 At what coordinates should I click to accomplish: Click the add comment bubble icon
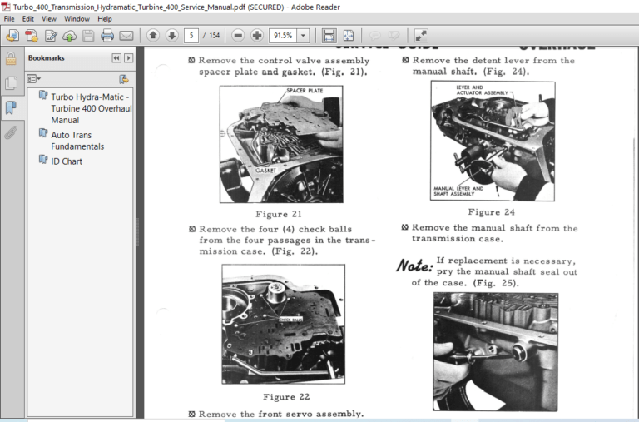pos(374,36)
